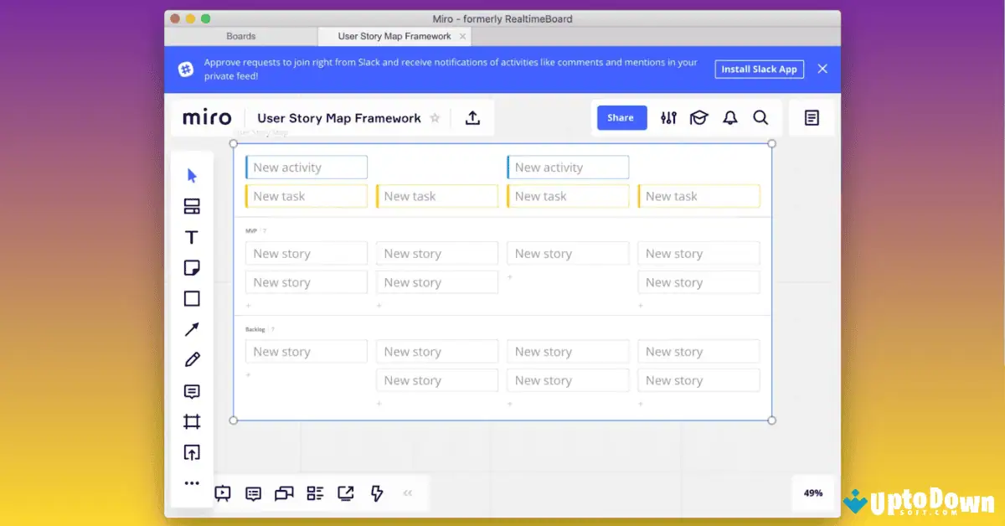Viewport: 1005px width, 526px height.
Task: Click the Upload tool icon
Action: (192, 453)
